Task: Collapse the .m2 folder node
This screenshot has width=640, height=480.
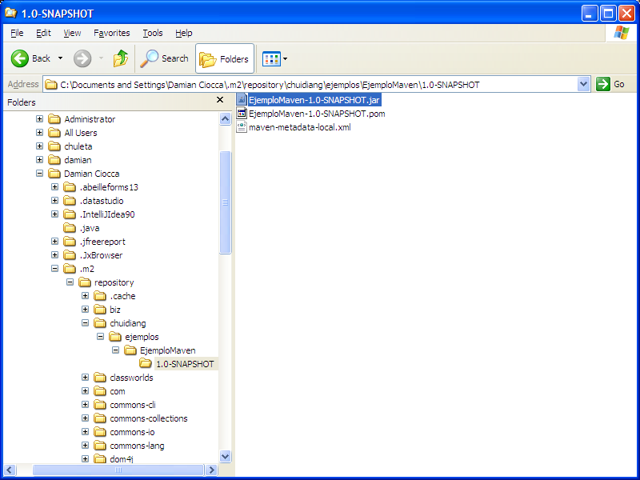Action: (x=54, y=269)
